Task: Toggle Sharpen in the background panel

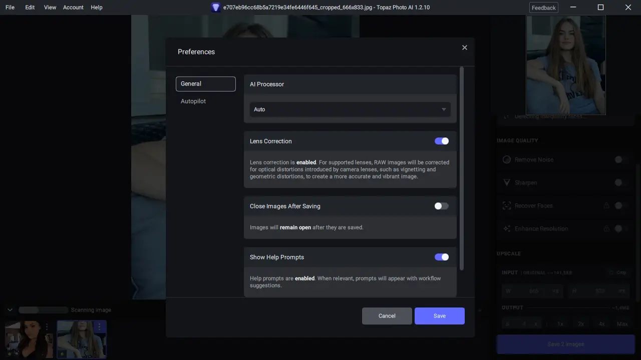Action: (621, 182)
